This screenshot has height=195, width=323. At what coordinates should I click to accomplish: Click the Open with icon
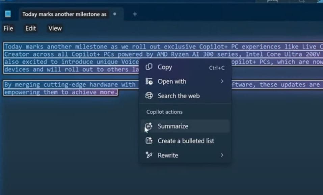pyautogui.click(x=149, y=81)
